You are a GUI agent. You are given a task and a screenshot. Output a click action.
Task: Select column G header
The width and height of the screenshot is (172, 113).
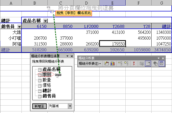pos(162,3)
